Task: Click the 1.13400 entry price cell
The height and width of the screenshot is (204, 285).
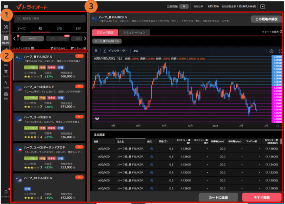Action: 186,164
